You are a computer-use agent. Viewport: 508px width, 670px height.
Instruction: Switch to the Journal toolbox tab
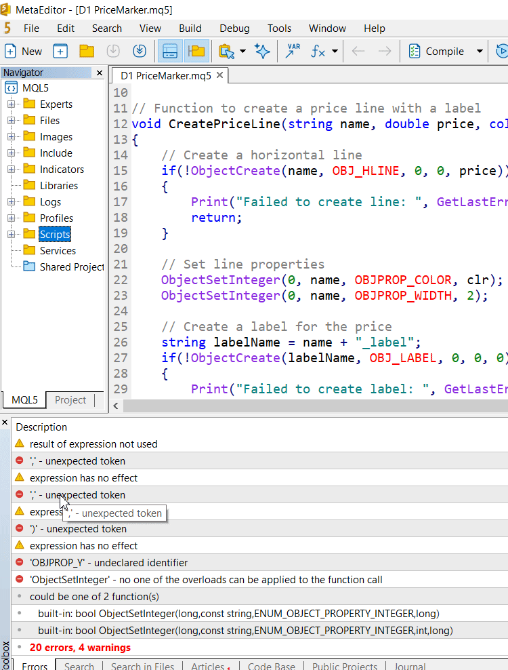410,666
